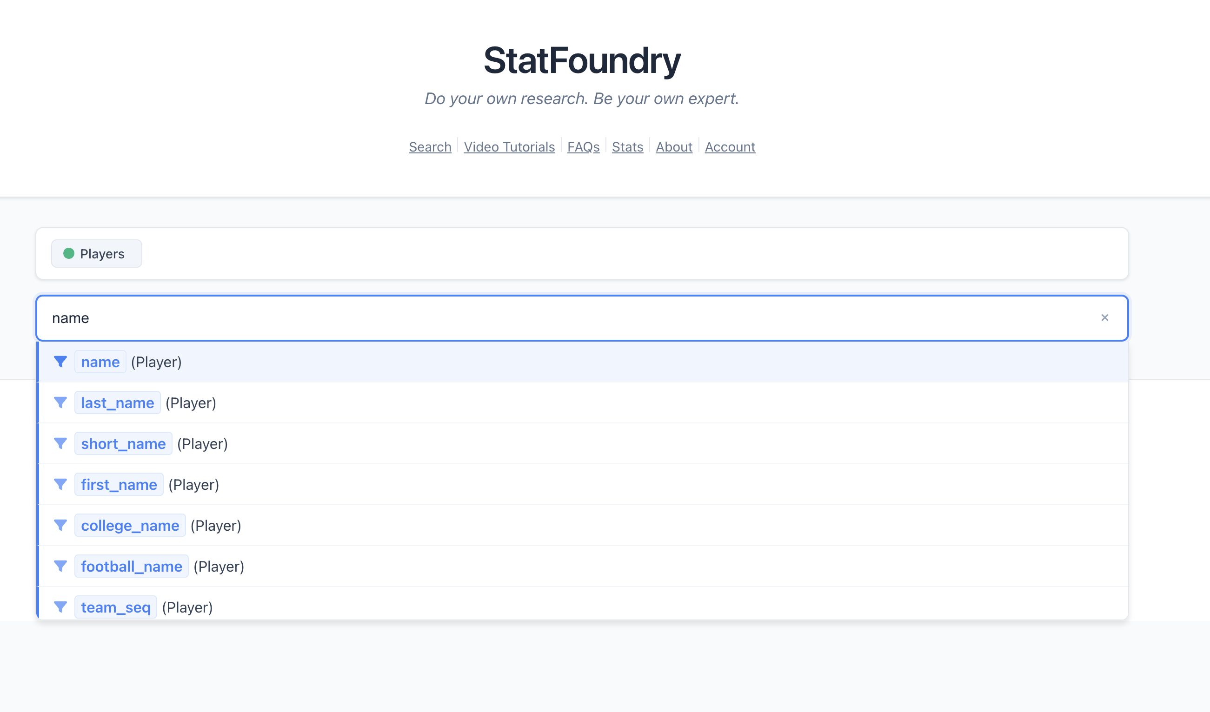Open the Stats page link
The height and width of the screenshot is (712, 1210).
click(x=627, y=147)
